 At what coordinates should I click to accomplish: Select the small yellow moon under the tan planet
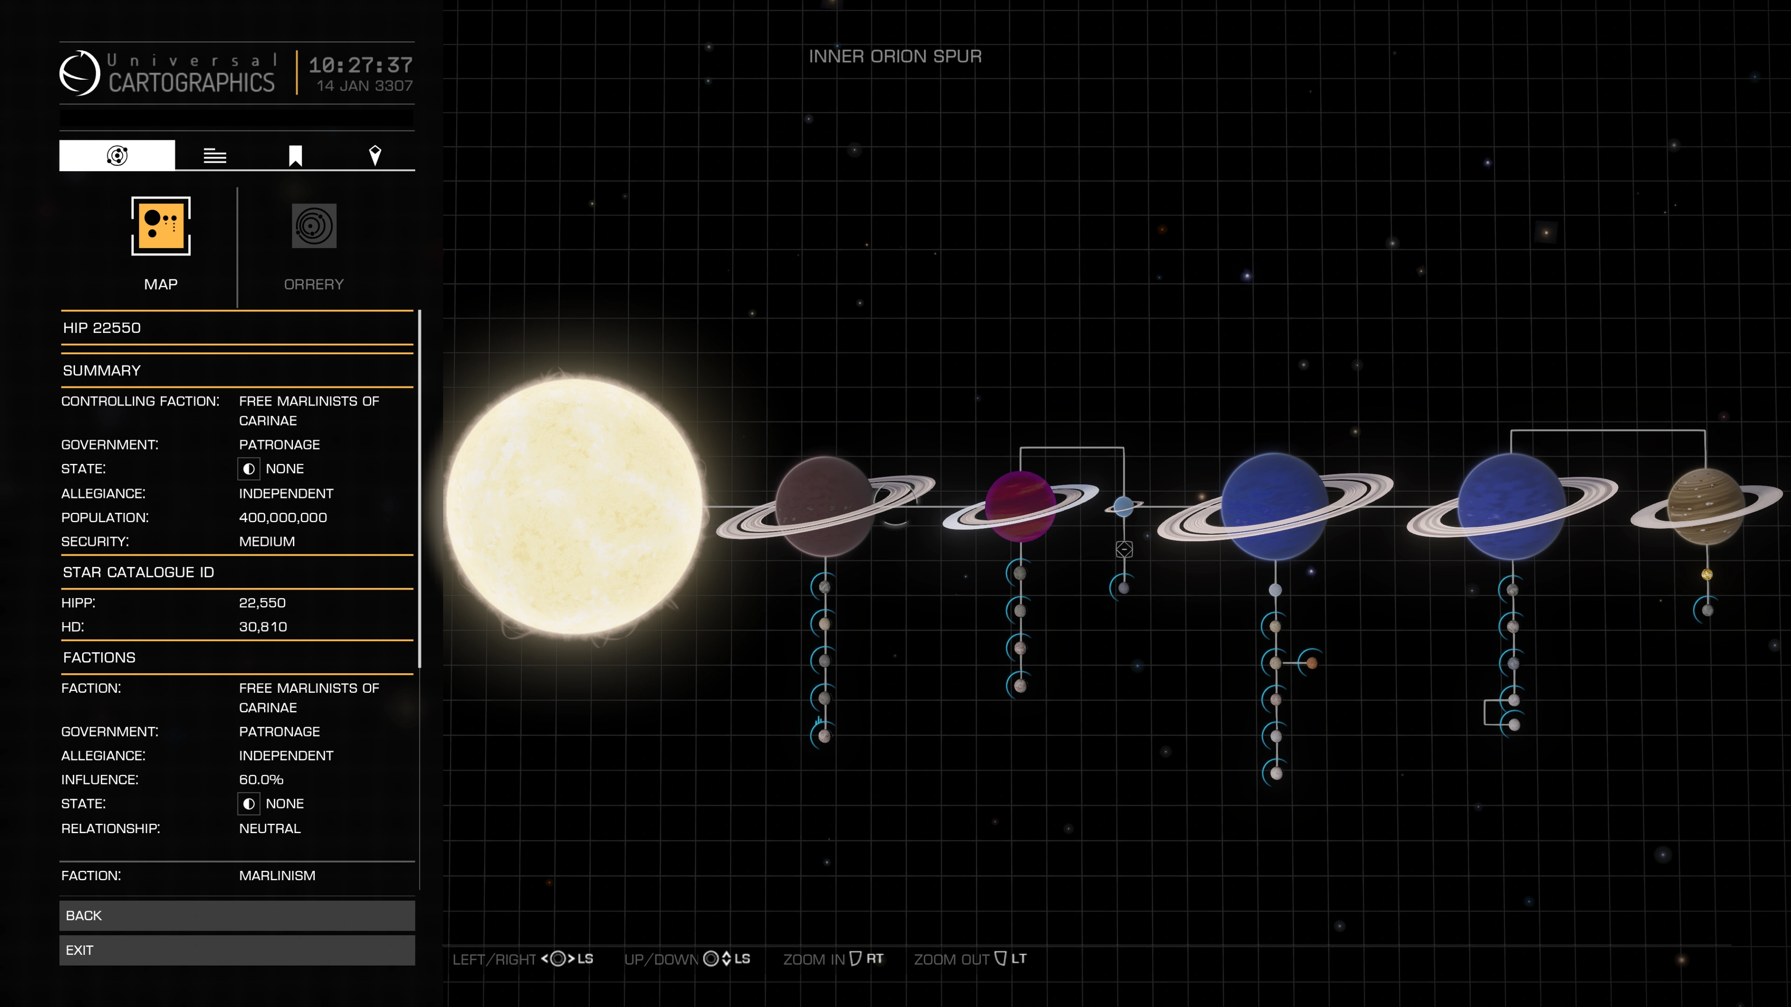click(x=1707, y=574)
